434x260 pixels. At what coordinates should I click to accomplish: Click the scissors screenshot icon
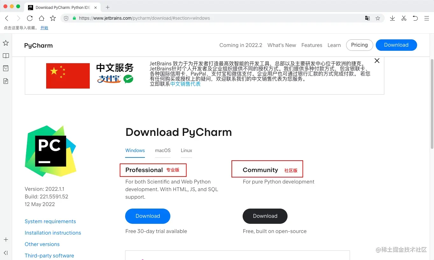[404, 18]
